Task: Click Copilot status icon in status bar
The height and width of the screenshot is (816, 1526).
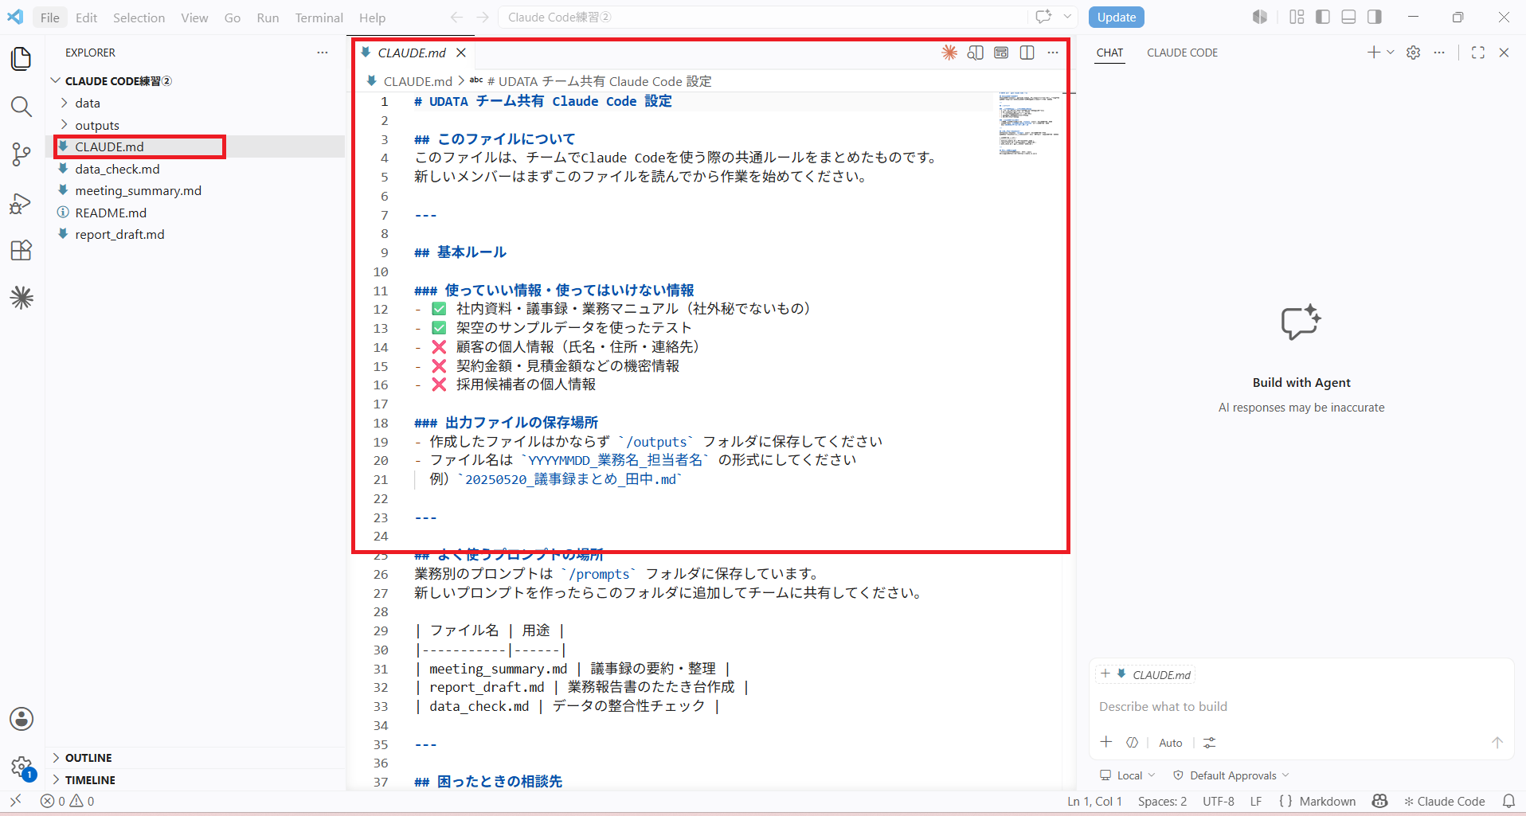Action: (x=1380, y=801)
